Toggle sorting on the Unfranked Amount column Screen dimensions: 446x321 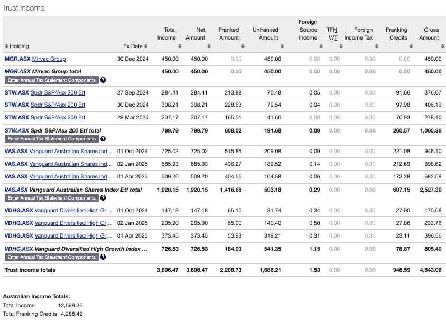click(x=281, y=46)
